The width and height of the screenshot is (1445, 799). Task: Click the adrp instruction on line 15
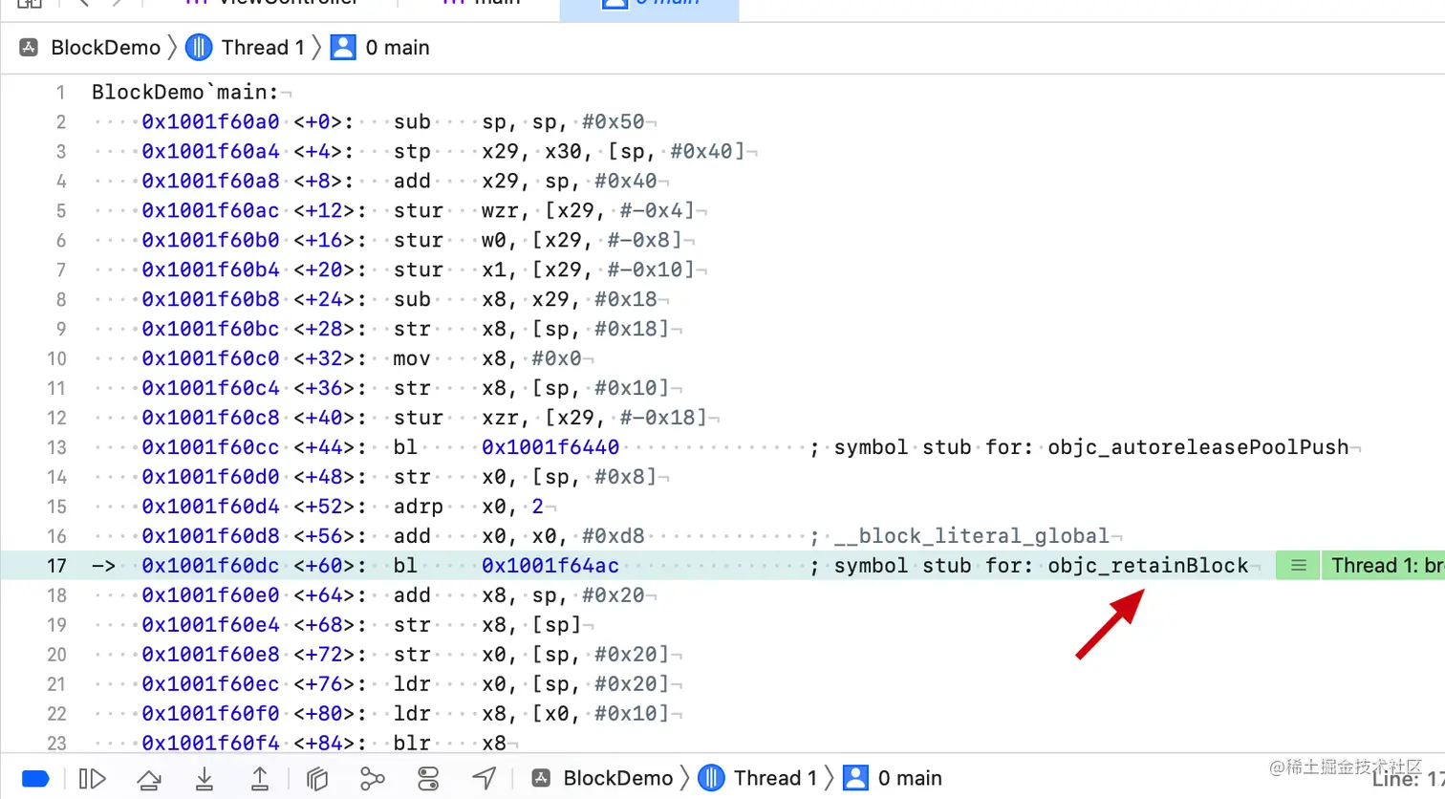(419, 507)
